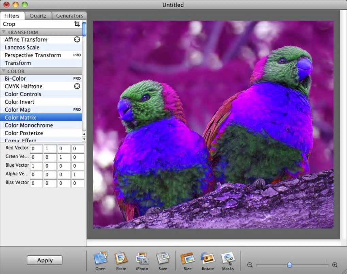The height and width of the screenshot is (274, 347).
Task: Collapse the TRANSFORM section triangle
Action: point(4,32)
